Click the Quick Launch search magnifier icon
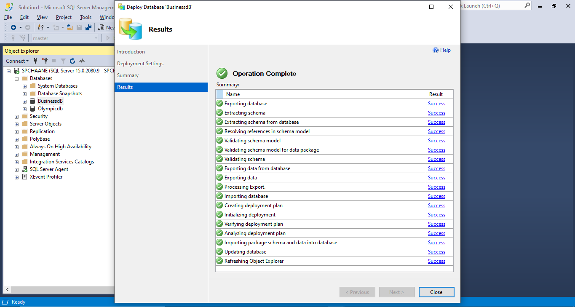This screenshot has height=307, width=575. pos(527,5)
